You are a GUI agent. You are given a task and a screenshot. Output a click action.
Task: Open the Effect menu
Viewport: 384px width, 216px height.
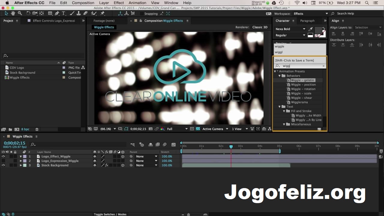[x=119, y=3]
